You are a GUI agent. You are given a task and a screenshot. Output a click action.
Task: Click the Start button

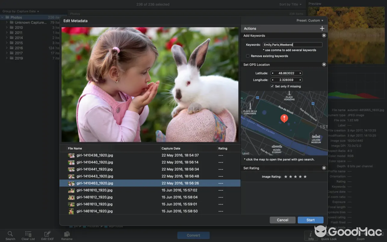[310, 220]
